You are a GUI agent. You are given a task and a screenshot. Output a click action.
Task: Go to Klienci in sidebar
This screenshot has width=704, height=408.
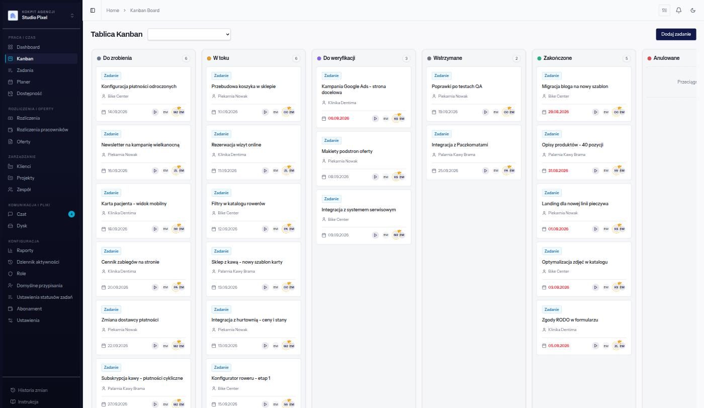41,167
